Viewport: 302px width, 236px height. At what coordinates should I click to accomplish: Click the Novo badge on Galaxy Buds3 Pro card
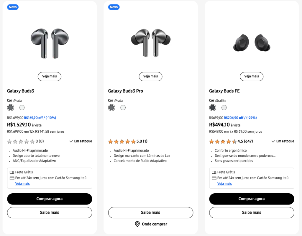(x=114, y=7)
